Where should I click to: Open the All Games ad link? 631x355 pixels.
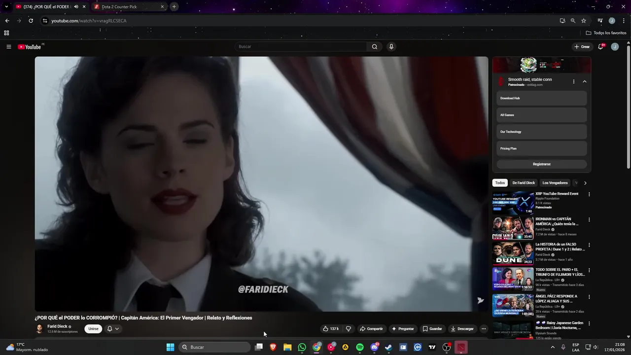tap(542, 115)
